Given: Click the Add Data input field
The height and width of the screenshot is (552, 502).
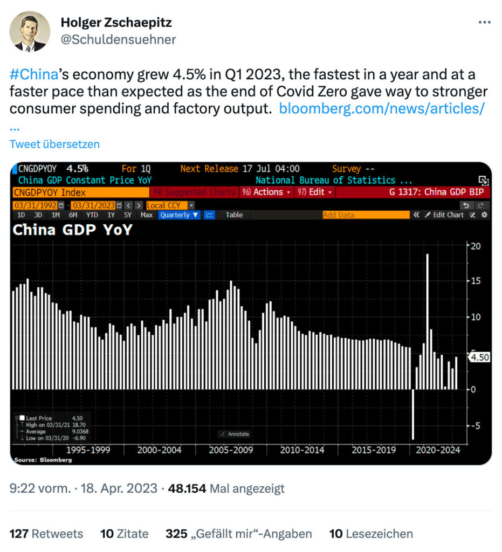Looking at the screenshot, I should click(366, 215).
